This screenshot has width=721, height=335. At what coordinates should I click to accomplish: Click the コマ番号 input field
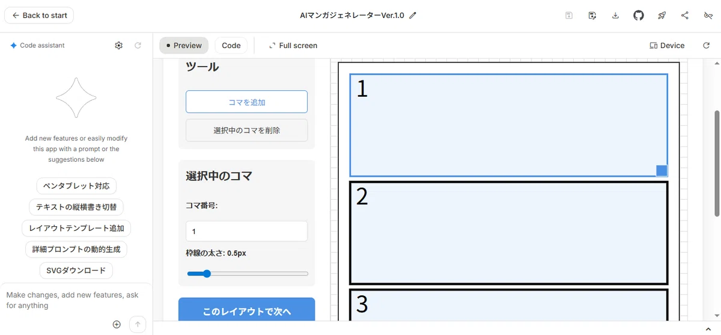(247, 231)
